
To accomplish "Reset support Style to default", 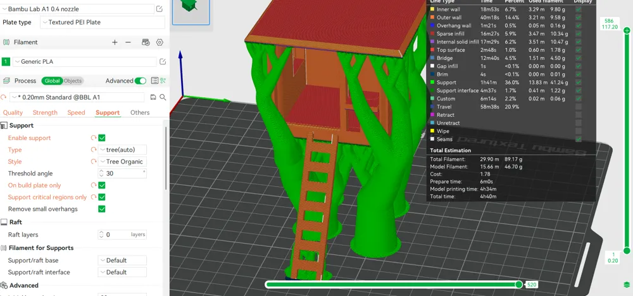I will [93, 162].
